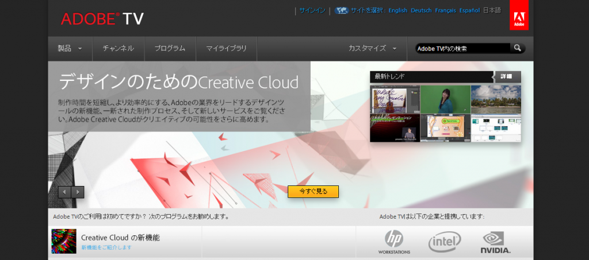Open the プログラム menu item

(170, 48)
